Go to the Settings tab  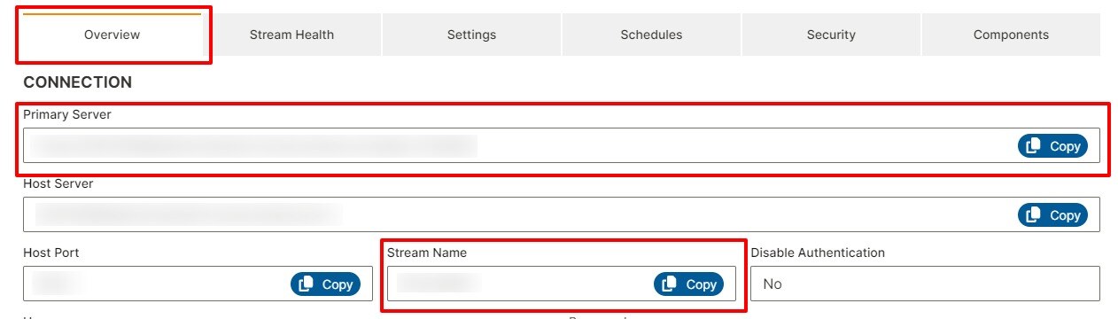(x=471, y=35)
